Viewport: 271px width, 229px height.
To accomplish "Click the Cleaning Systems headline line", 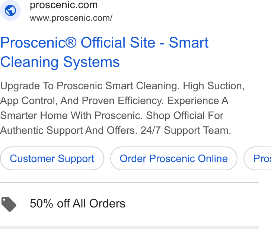I will point(60,62).
